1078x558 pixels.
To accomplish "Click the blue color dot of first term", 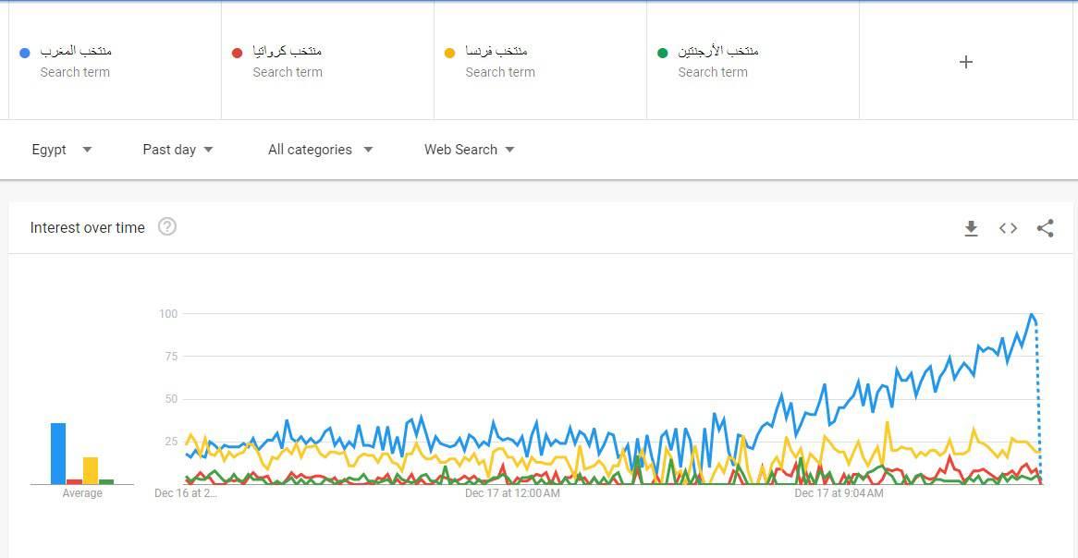I will 25,53.
